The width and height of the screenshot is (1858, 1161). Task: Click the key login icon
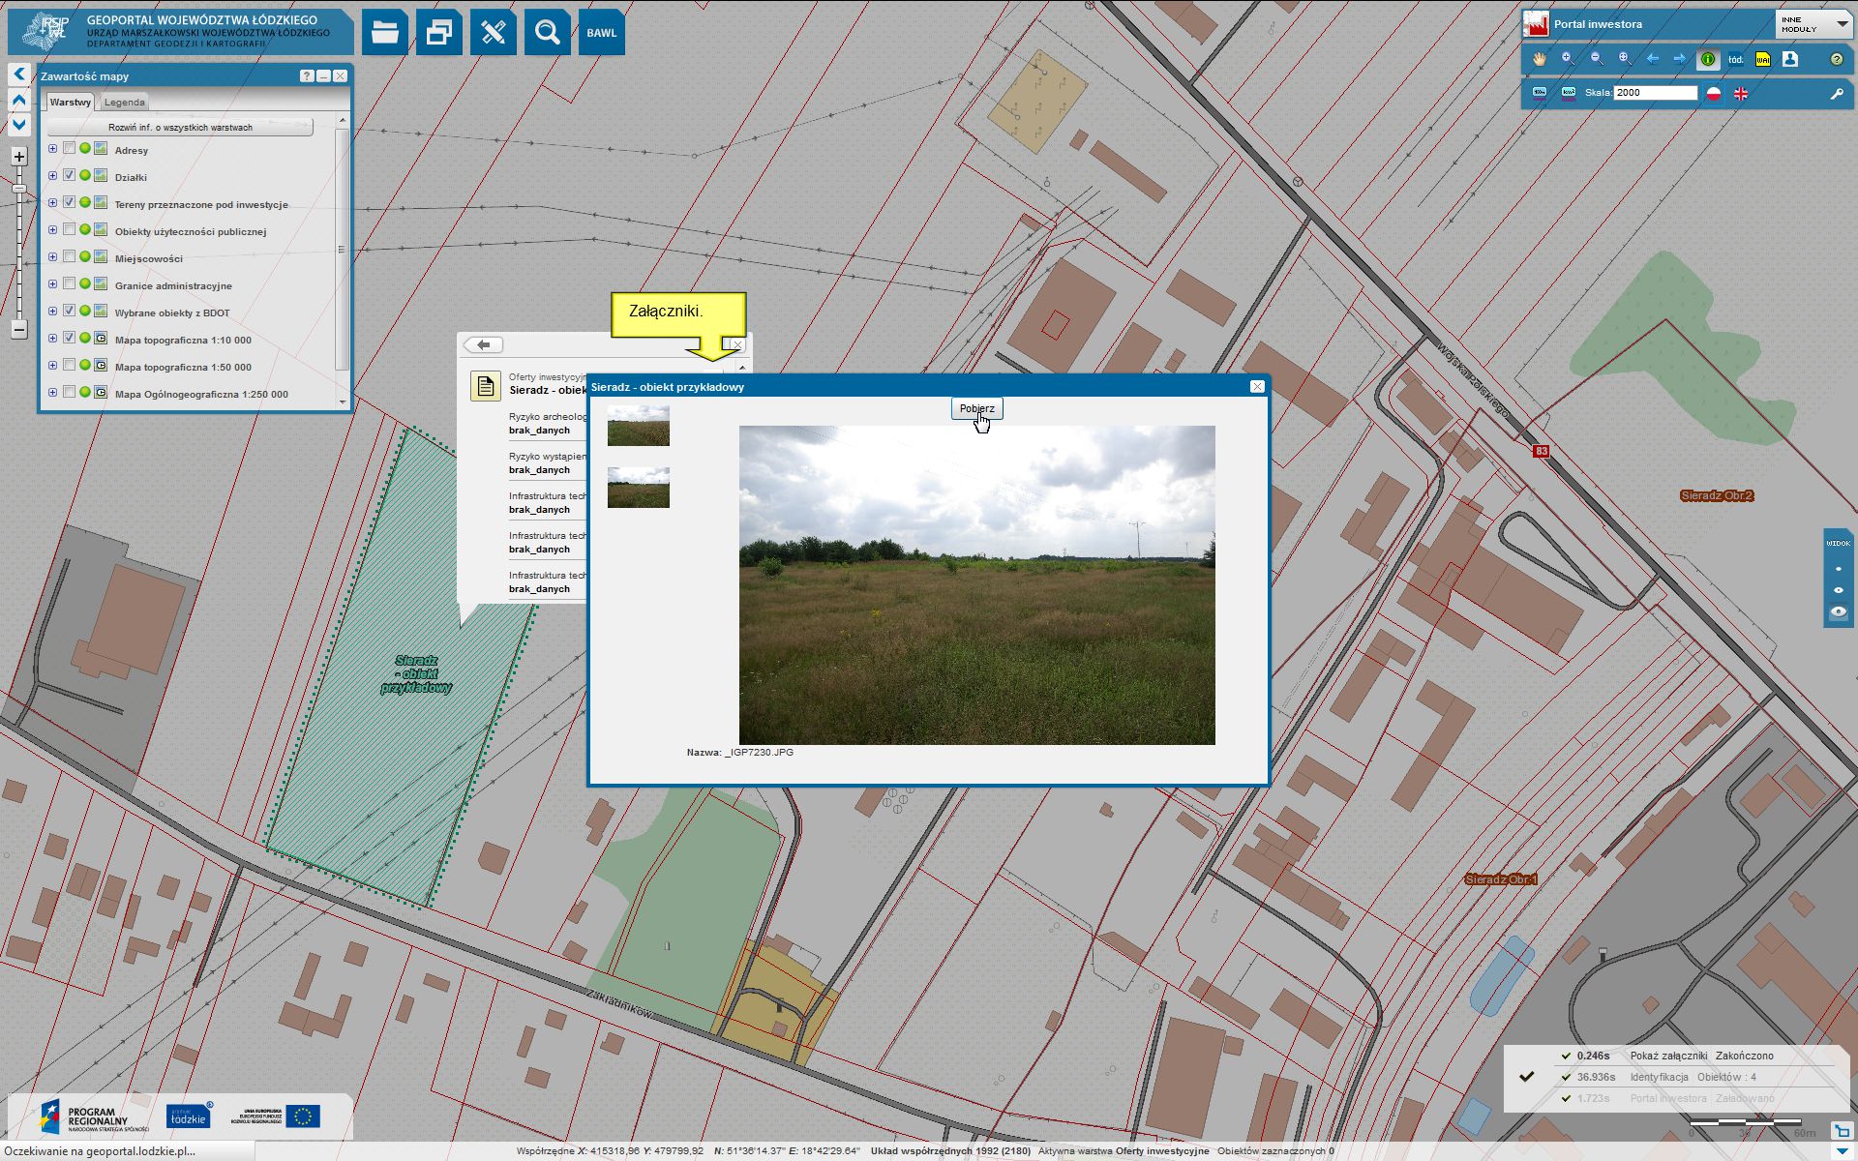[1836, 94]
